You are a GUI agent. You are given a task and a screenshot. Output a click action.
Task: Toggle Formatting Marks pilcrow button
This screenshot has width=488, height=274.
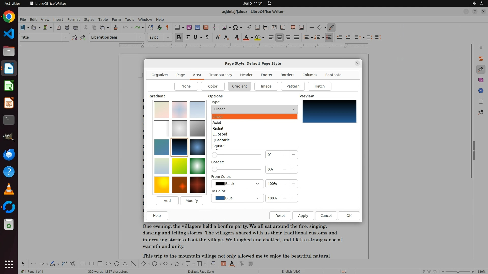(x=167, y=27)
